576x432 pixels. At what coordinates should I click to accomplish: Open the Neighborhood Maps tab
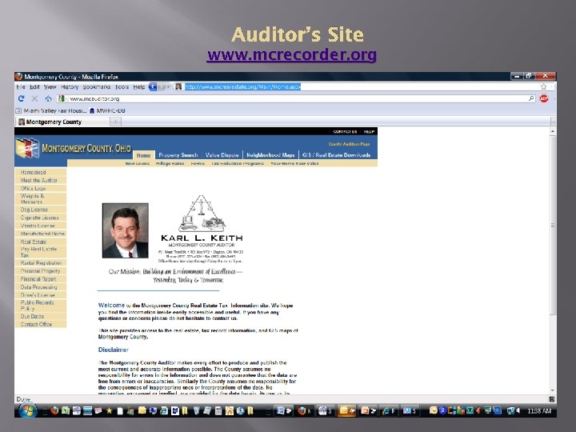pos(270,155)
